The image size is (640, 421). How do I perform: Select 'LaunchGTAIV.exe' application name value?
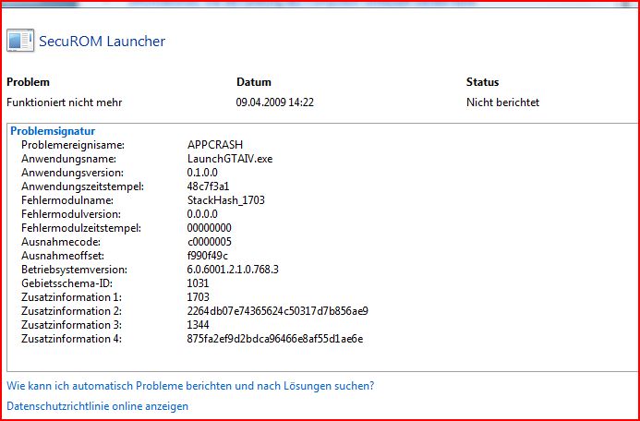230,159
